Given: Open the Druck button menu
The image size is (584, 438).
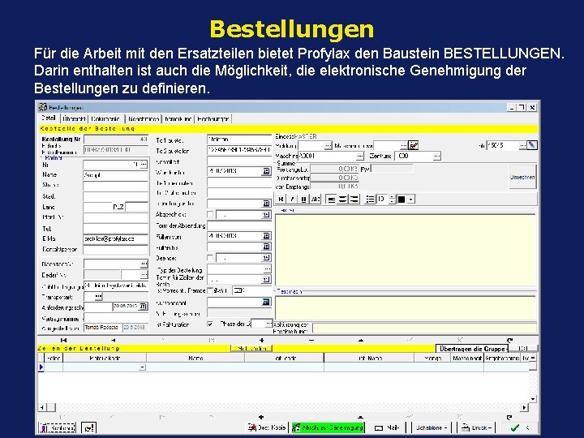Looking at the screenshot, I should click(x=477, y=427).
